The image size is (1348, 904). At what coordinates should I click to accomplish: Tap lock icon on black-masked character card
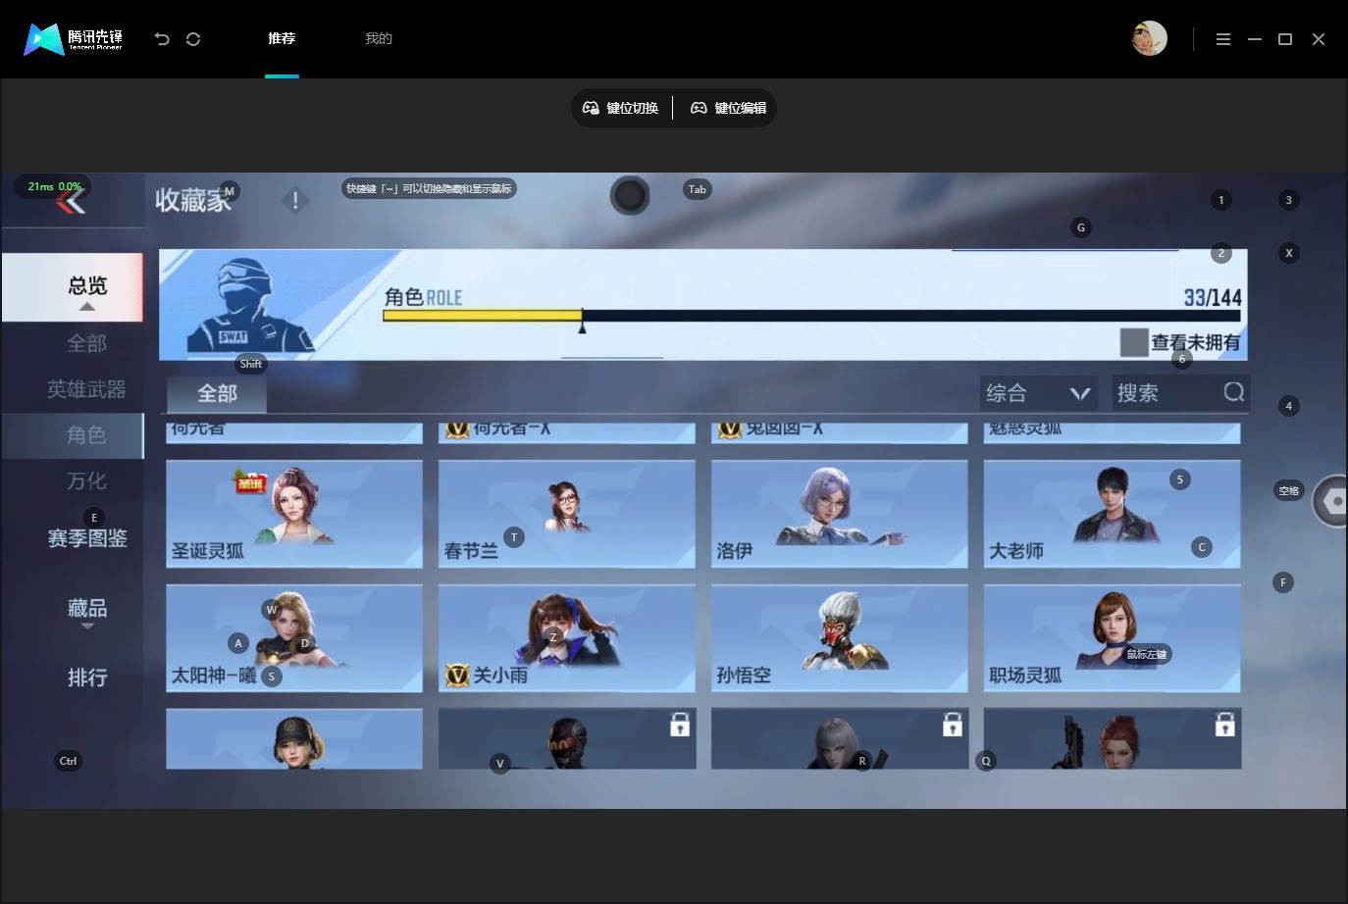[x=680, y=725]
